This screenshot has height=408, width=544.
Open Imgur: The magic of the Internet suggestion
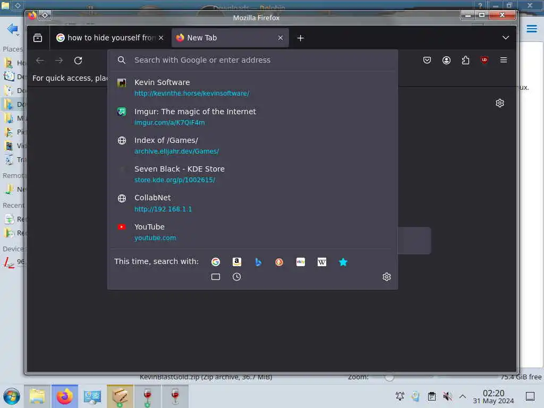[252, 116]
